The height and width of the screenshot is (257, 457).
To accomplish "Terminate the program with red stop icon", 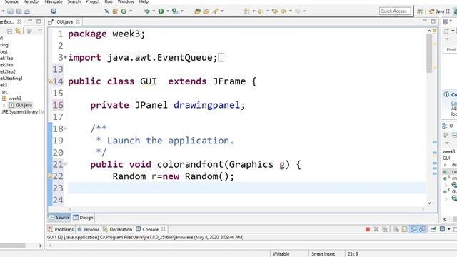I will click(x=368, y=229).
